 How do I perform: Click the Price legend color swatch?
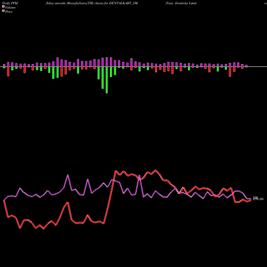[3, 11]
